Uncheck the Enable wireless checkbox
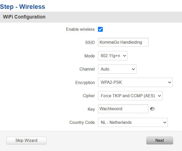 click(x=100, y=29)
